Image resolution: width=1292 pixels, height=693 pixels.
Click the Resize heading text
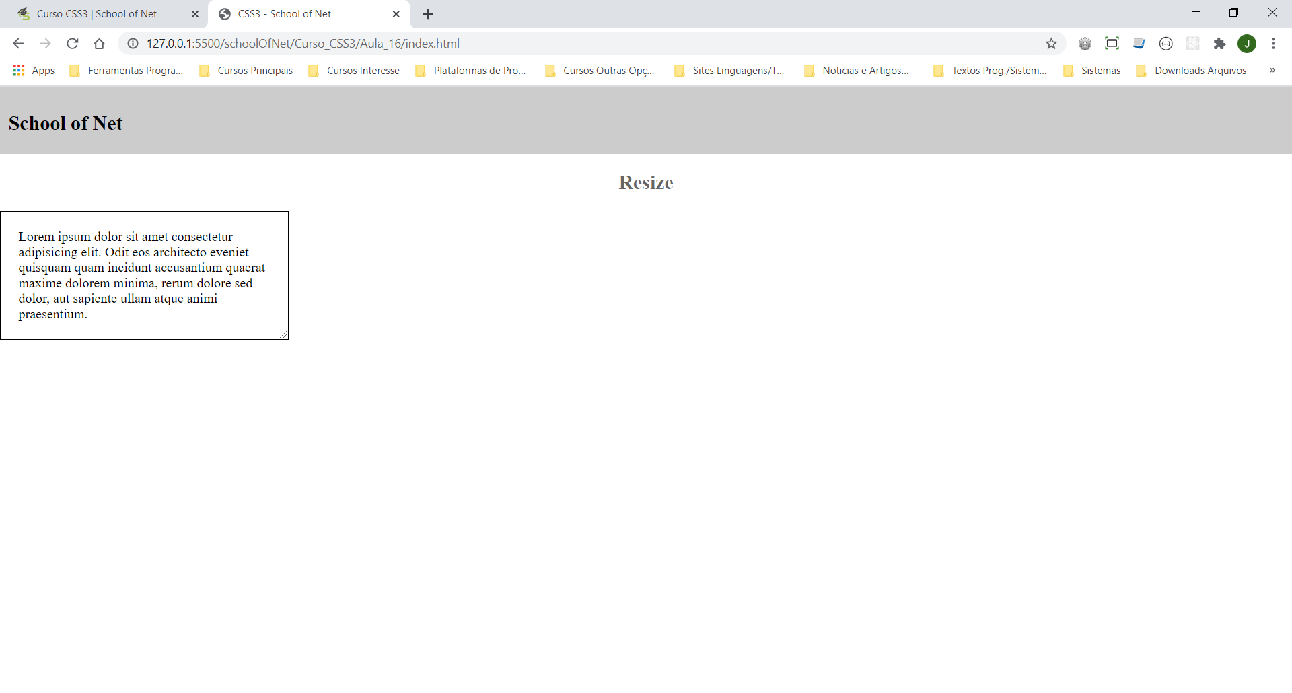pyautogui.click(x=646, y=183)
